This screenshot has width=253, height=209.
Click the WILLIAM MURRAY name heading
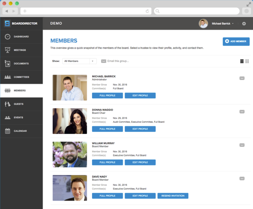coord(103,143)
